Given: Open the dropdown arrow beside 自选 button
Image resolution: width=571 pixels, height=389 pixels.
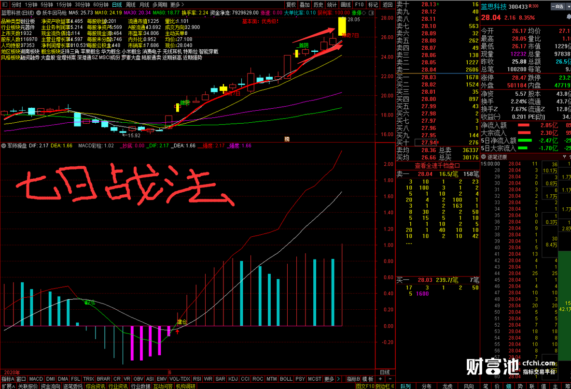Looking at the screenshot, I should point(568,7).
